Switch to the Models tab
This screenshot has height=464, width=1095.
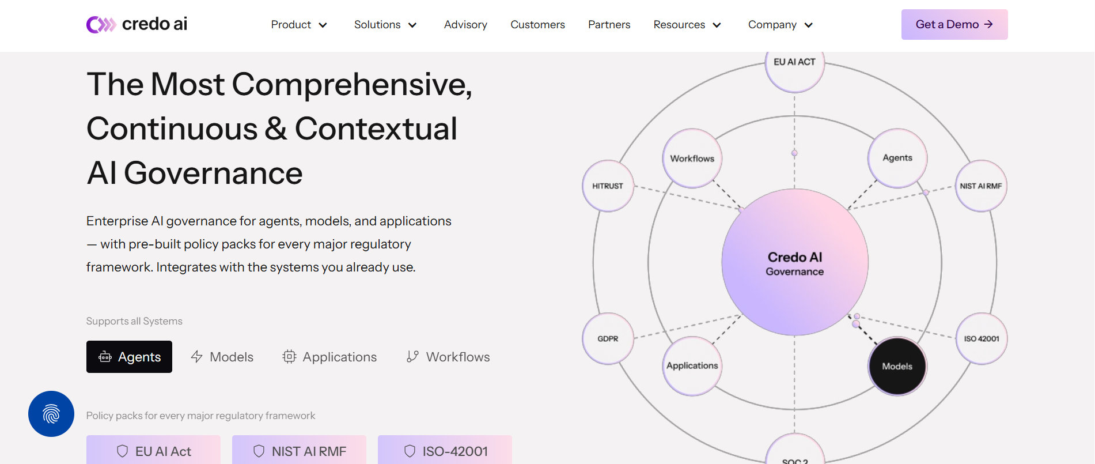coord(222,357)
